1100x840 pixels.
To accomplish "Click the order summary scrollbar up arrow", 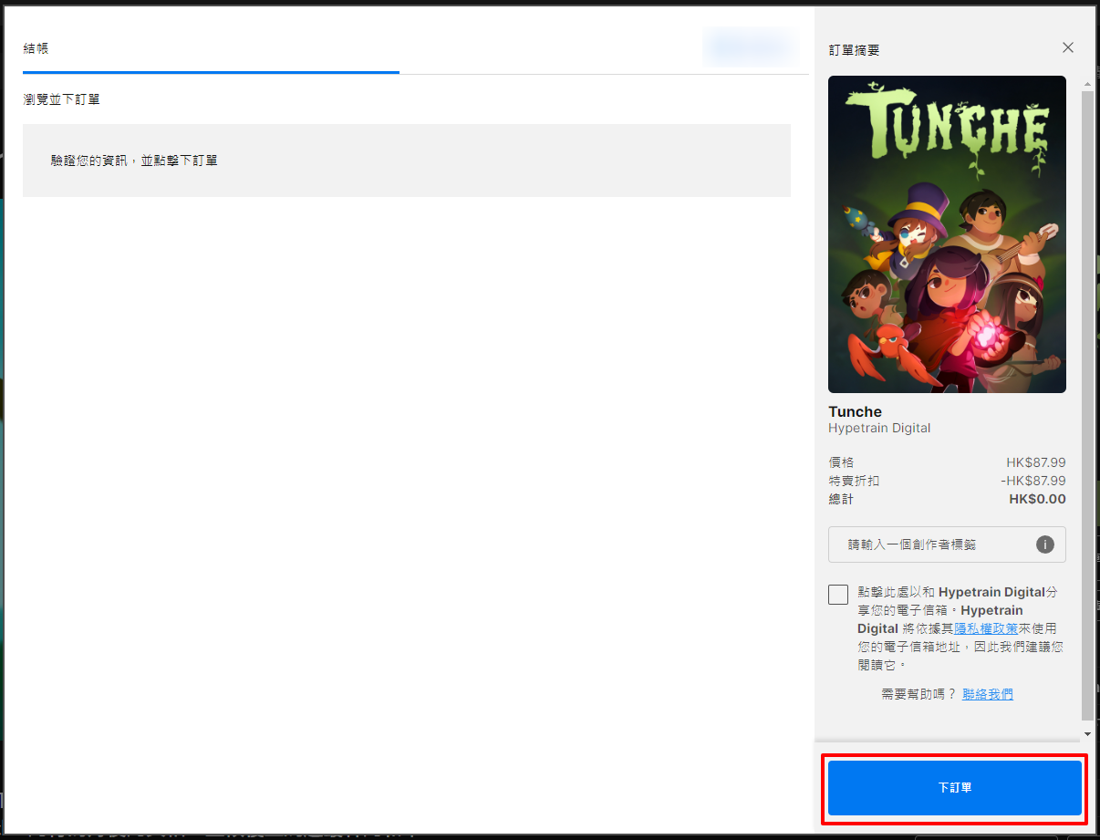I will [x=1087, y=84].
